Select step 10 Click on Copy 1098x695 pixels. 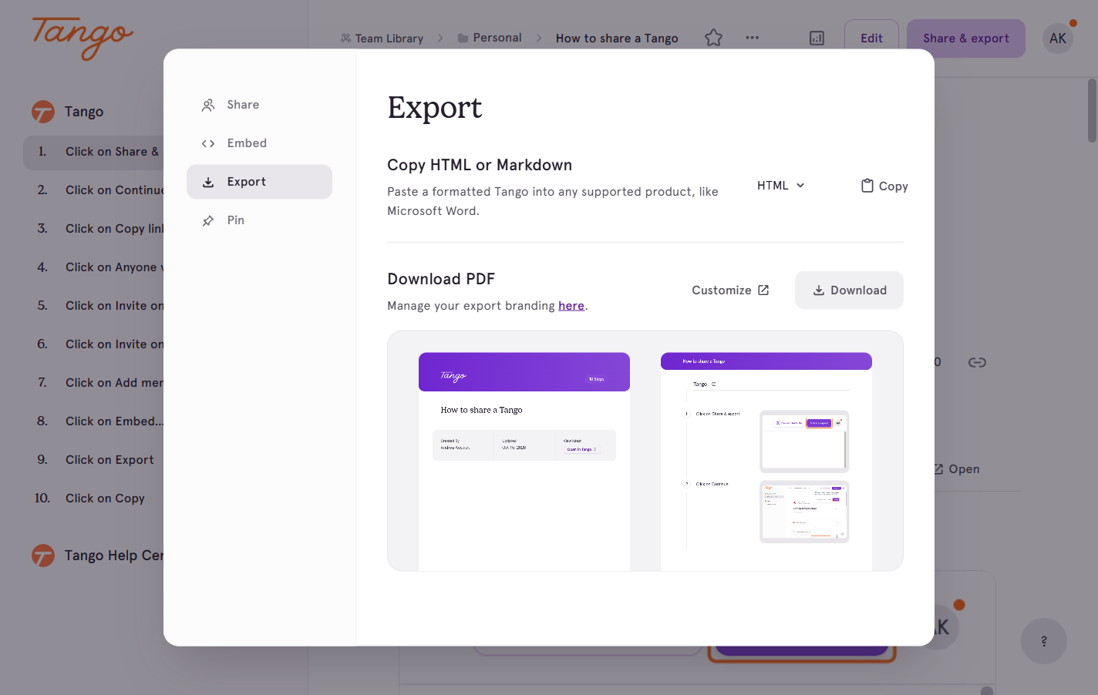[94, 499]
